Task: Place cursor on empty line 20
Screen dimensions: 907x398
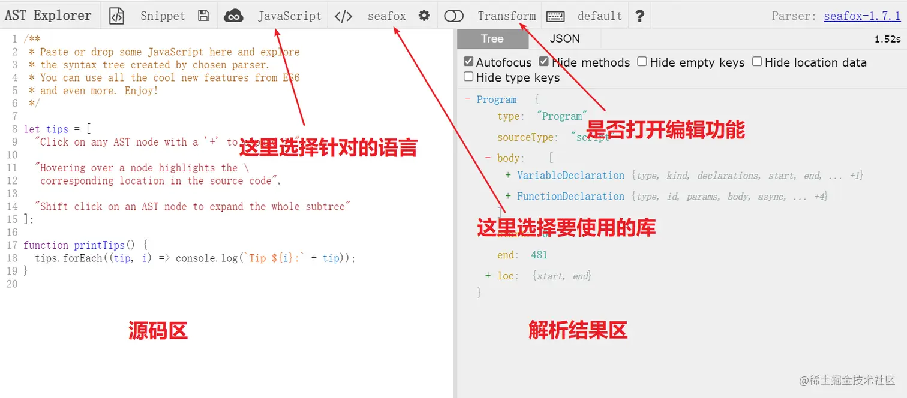Action: coord(237,284)
